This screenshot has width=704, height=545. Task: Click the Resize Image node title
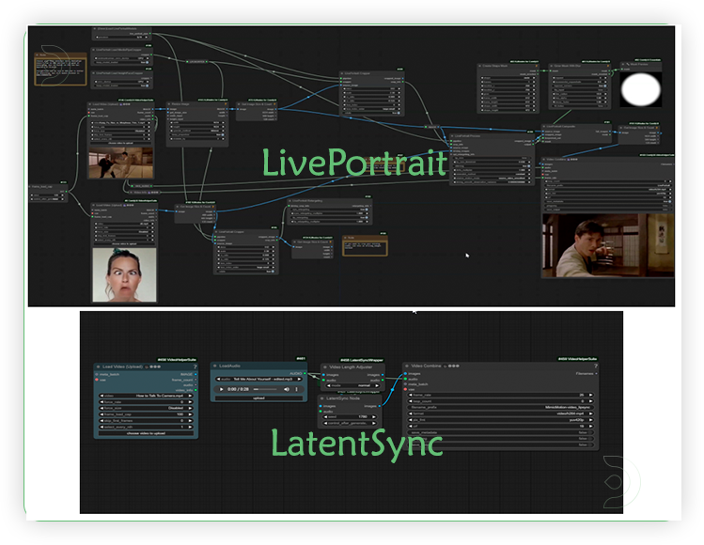tap(180, 104)
